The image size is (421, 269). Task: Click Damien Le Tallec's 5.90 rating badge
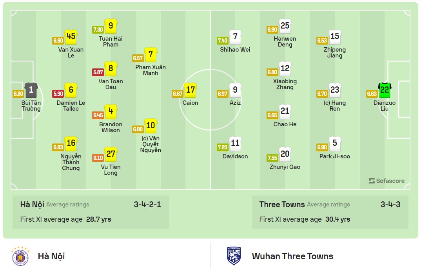(58, 94)
